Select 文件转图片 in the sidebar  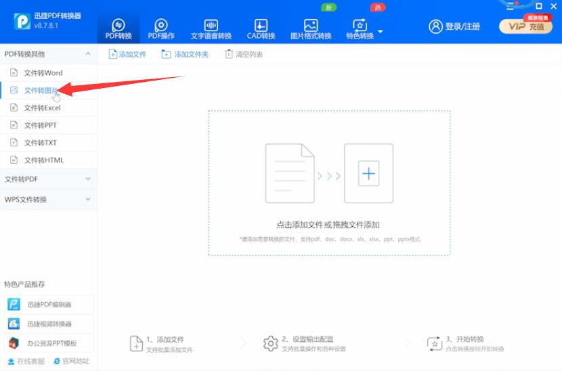[x=48, y=90]
